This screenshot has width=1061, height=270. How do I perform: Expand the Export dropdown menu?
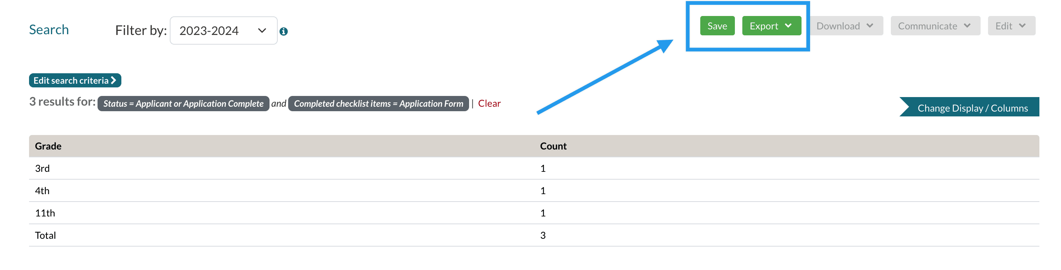(x=771, y=26)
